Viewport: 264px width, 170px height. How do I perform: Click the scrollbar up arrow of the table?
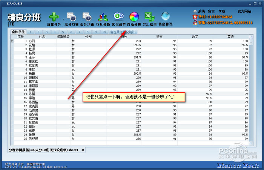[x=251, y=37]
